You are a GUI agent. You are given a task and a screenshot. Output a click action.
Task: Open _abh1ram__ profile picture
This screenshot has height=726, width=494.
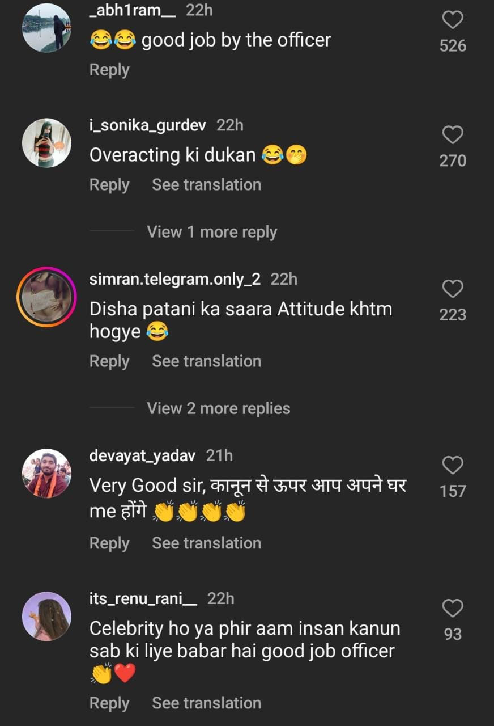46,27
